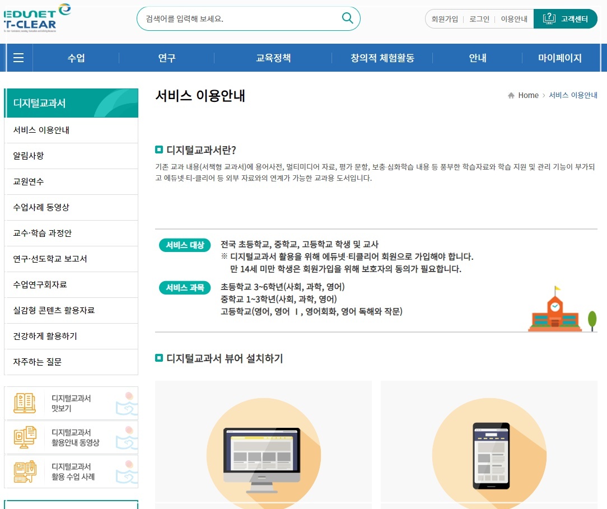The width and height of the screenshot is (607, 509).
Task: Click the home icon in breadcrumb
Action: [x=511, y=95]
